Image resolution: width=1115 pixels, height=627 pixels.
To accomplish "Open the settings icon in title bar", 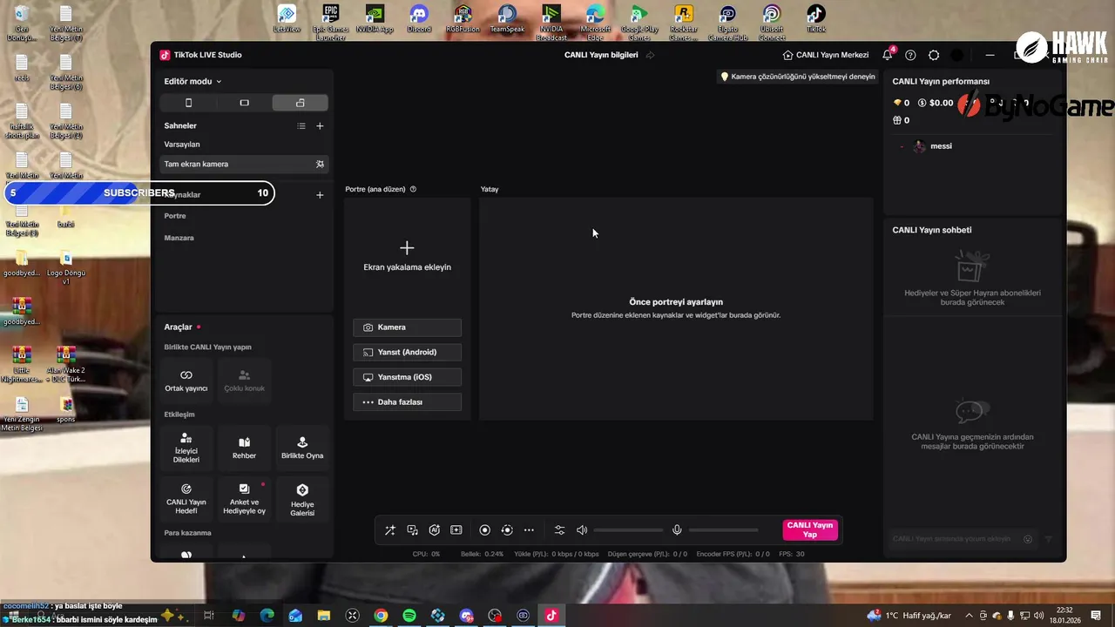I will tap(934, 55).
